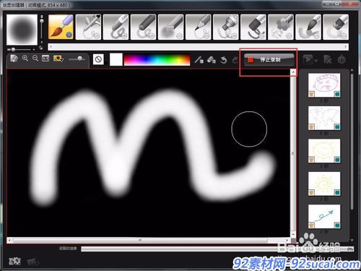This screenshot has height=271, width=361.
Task: Select the Airbrush tool
Action: (88, 27)
